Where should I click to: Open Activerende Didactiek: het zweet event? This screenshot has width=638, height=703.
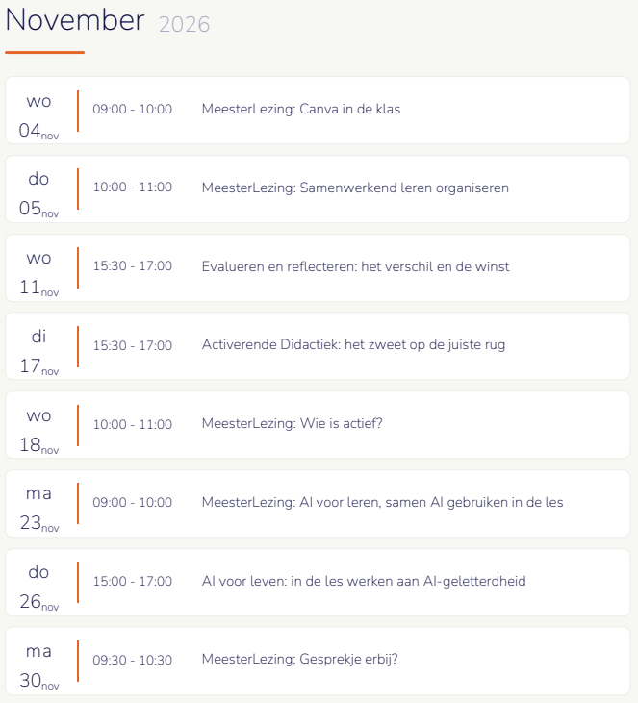click(x=353, y=345)
